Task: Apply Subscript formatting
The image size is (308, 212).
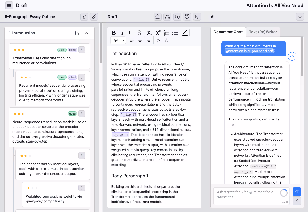Action: (x=149, y=33)
